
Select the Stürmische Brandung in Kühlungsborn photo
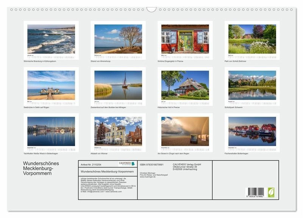click(x=51, y=39)
